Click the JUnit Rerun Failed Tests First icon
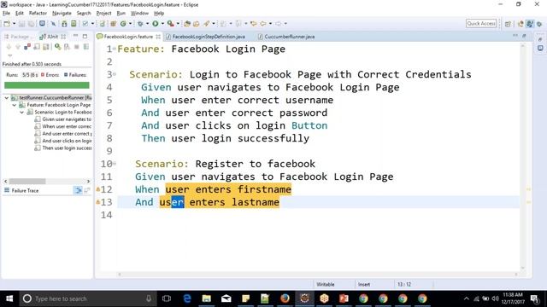This screenshot has width=547, height=307. click(67, 46)
